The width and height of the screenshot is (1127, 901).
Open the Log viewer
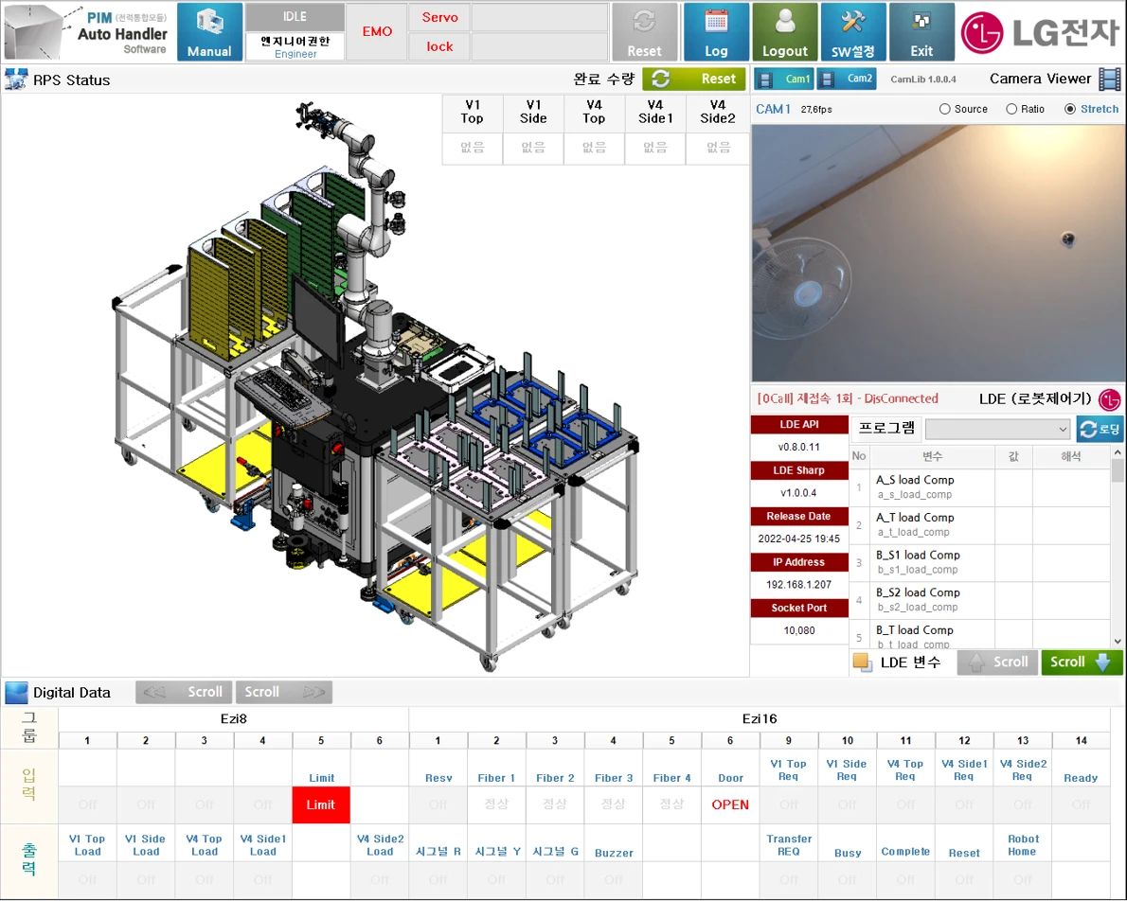click(716, 31)
